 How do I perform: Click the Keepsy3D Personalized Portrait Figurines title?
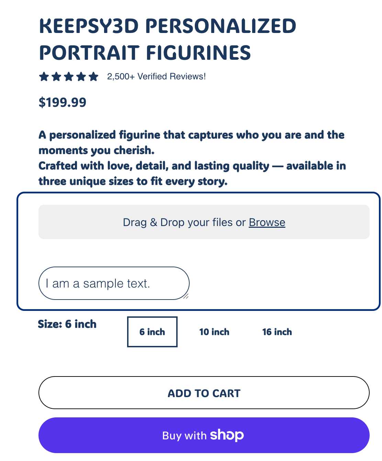(167, 40)
